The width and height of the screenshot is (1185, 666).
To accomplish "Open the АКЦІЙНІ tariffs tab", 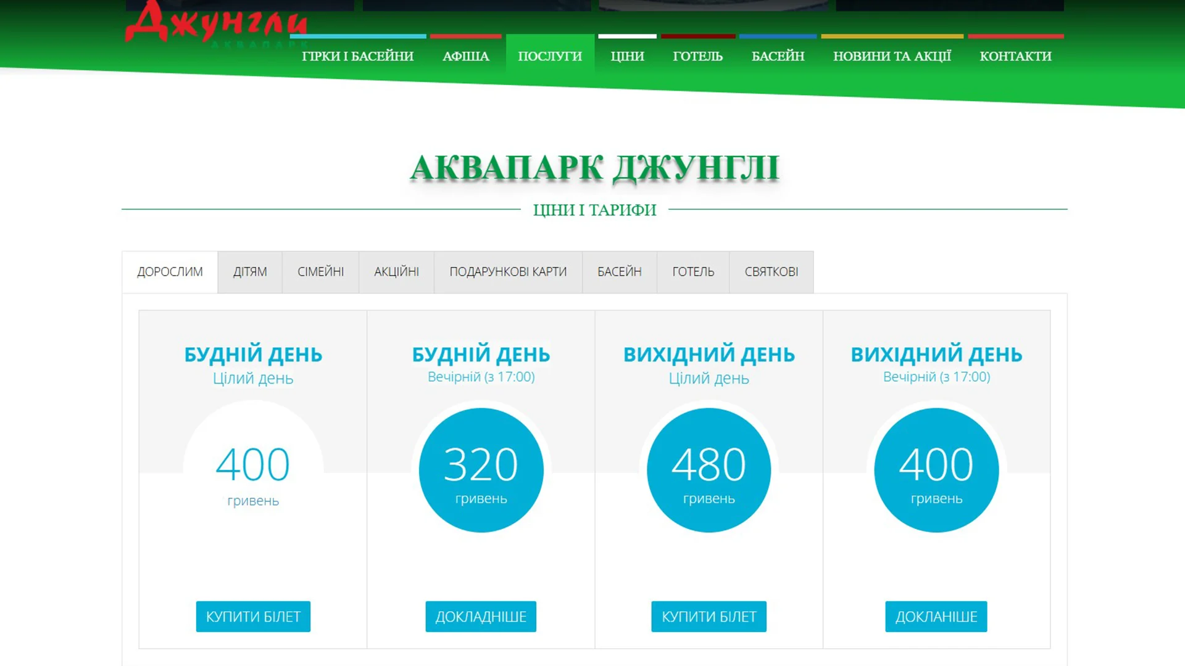I will tap(396, 271).
